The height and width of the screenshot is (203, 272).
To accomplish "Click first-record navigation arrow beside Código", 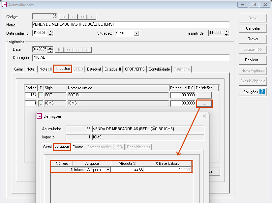I will click(64, 16).
